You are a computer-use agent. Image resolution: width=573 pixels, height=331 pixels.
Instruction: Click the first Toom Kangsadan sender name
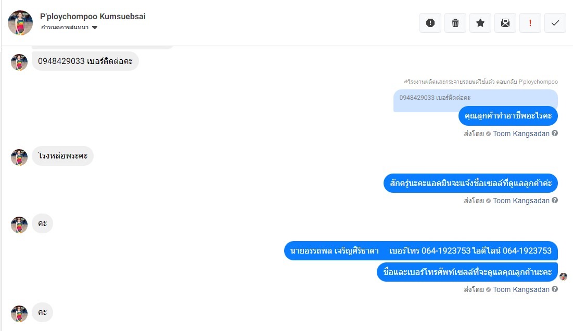(x=521, y=134)
